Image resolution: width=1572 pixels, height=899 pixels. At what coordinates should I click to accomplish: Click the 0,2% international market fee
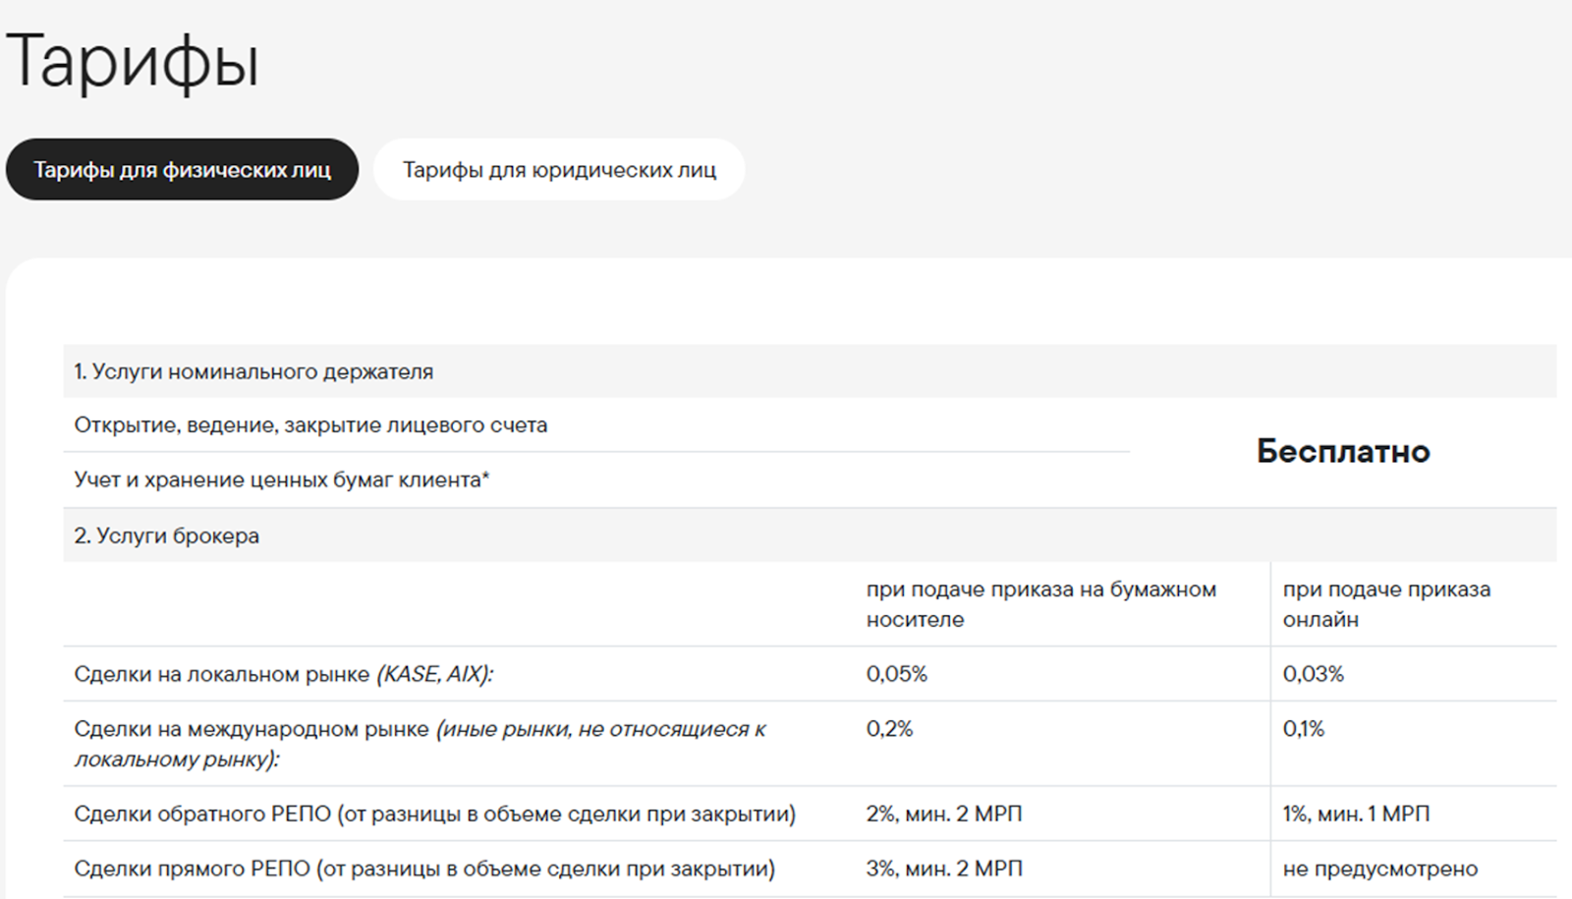[889, 729]
